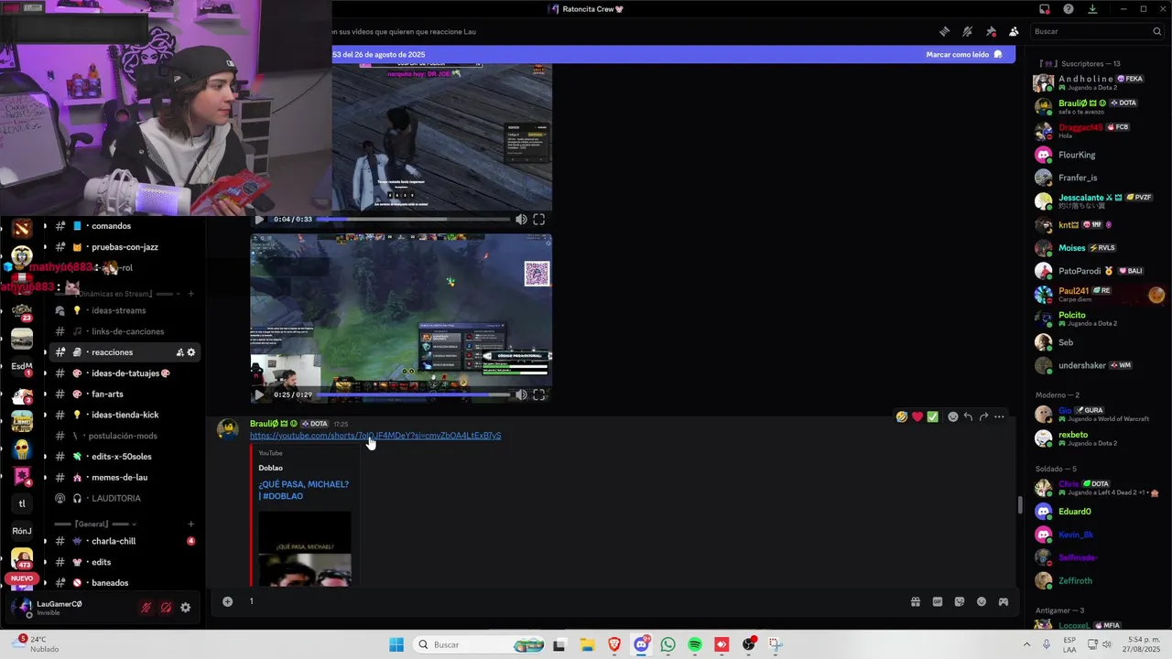Unmute microphone in user panel

click(x=146, y=607)
